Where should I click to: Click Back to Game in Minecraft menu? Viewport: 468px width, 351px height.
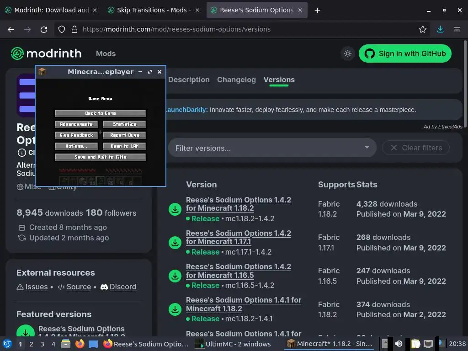100,113
